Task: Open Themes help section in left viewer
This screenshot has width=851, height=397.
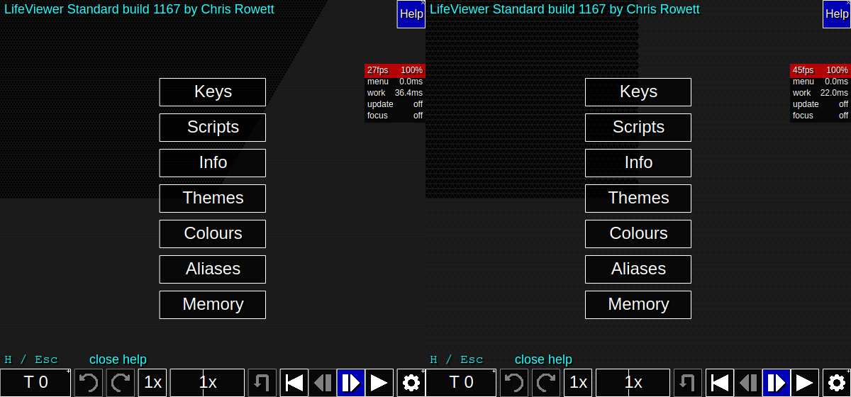Action: pos(213,198)
